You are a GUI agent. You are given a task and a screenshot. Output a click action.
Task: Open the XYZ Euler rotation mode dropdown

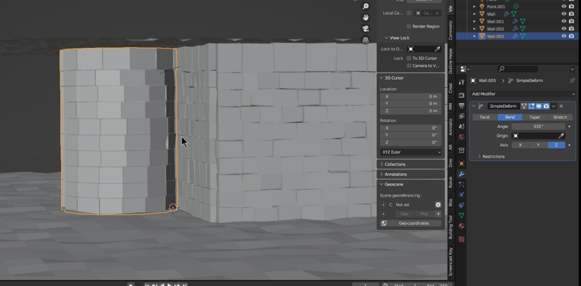(x=411, y=152)
